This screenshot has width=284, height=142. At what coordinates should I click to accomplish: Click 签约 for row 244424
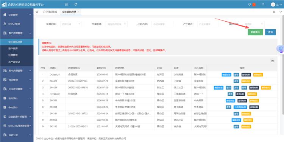228,88
